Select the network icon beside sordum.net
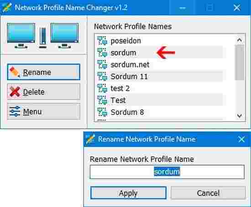This screenshot has width=251, height=207. [102, 64]
